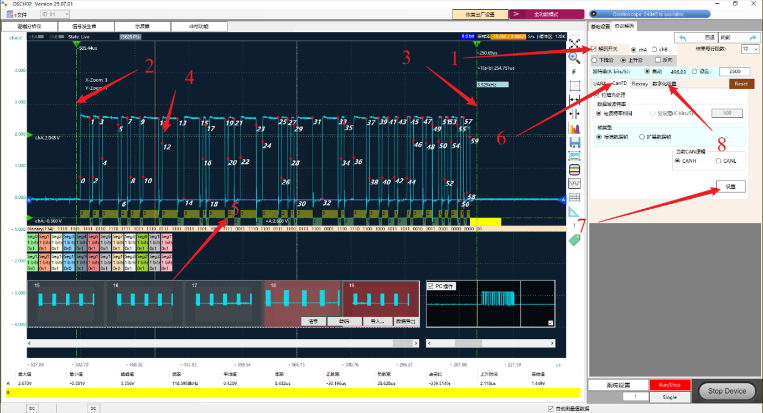The height and width of the screenshot is (413, 763).
Task: Select the CANL logic radio button
Action: coord(719,161)
